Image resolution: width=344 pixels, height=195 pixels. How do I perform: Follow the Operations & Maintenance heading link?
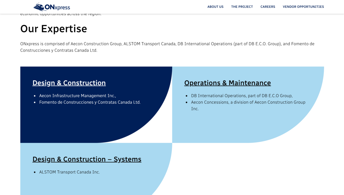[227, 83]
